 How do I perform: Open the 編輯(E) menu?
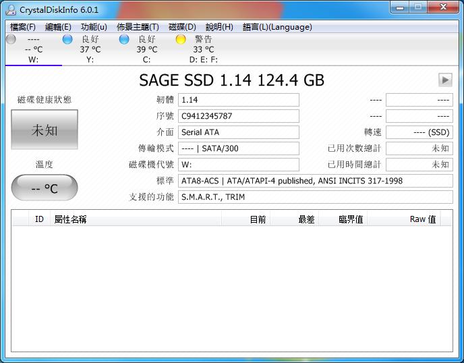[x=58, y=27]
